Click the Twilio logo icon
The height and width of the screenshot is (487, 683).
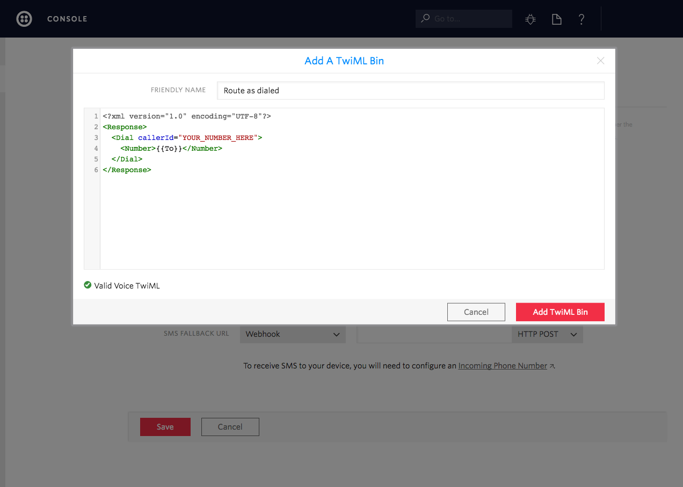click(24, 19)
